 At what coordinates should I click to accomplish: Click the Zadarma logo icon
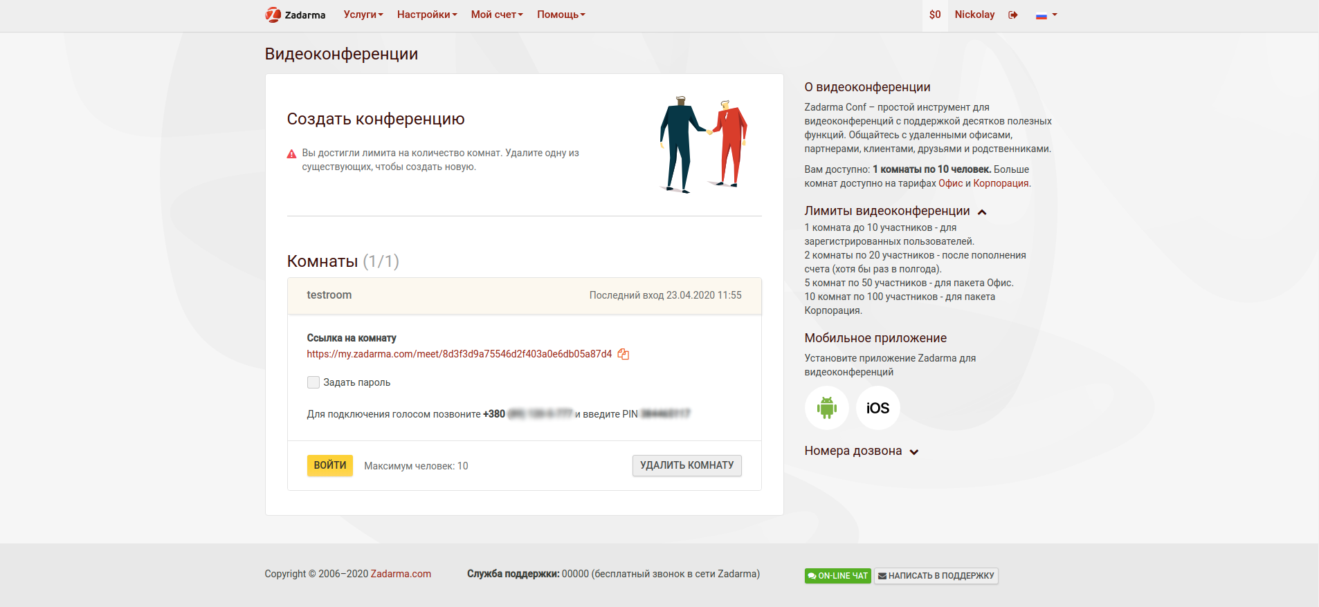pyautogui.click(x=273, y=15)
